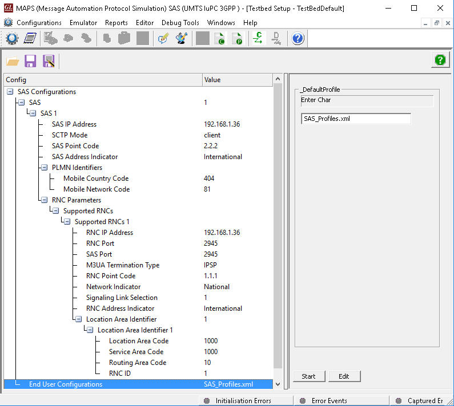
Task: Click the script editor speech-bubble pencil icon
Action: [163, 38]
